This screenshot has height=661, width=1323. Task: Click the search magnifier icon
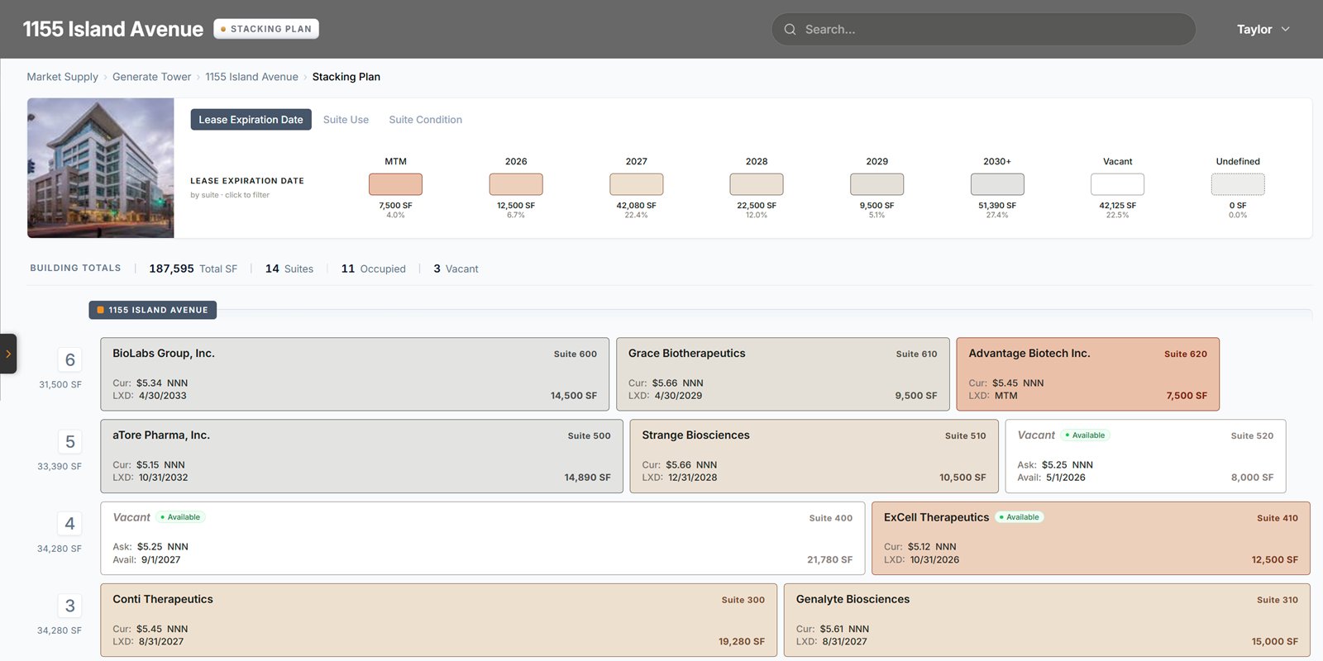tap(790, 30)
